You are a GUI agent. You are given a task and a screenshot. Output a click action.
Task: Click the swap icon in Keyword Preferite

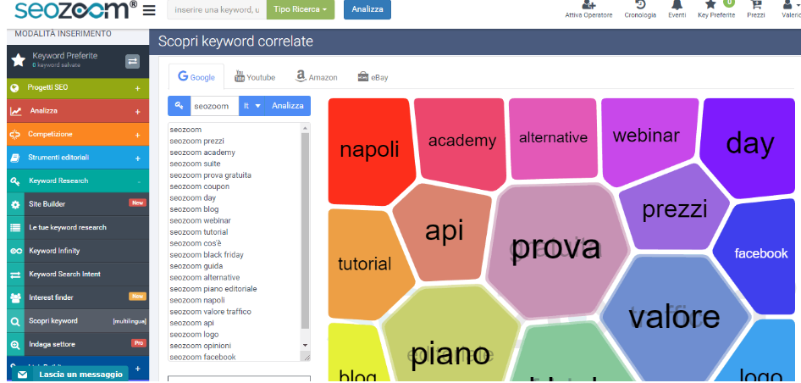[132, 61]
